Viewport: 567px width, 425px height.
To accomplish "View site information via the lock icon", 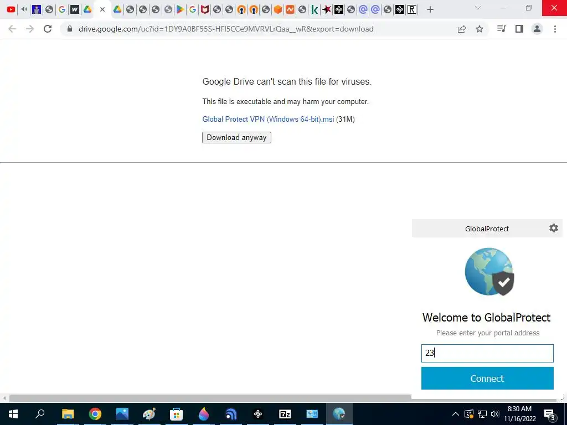I will coord(70,29).
